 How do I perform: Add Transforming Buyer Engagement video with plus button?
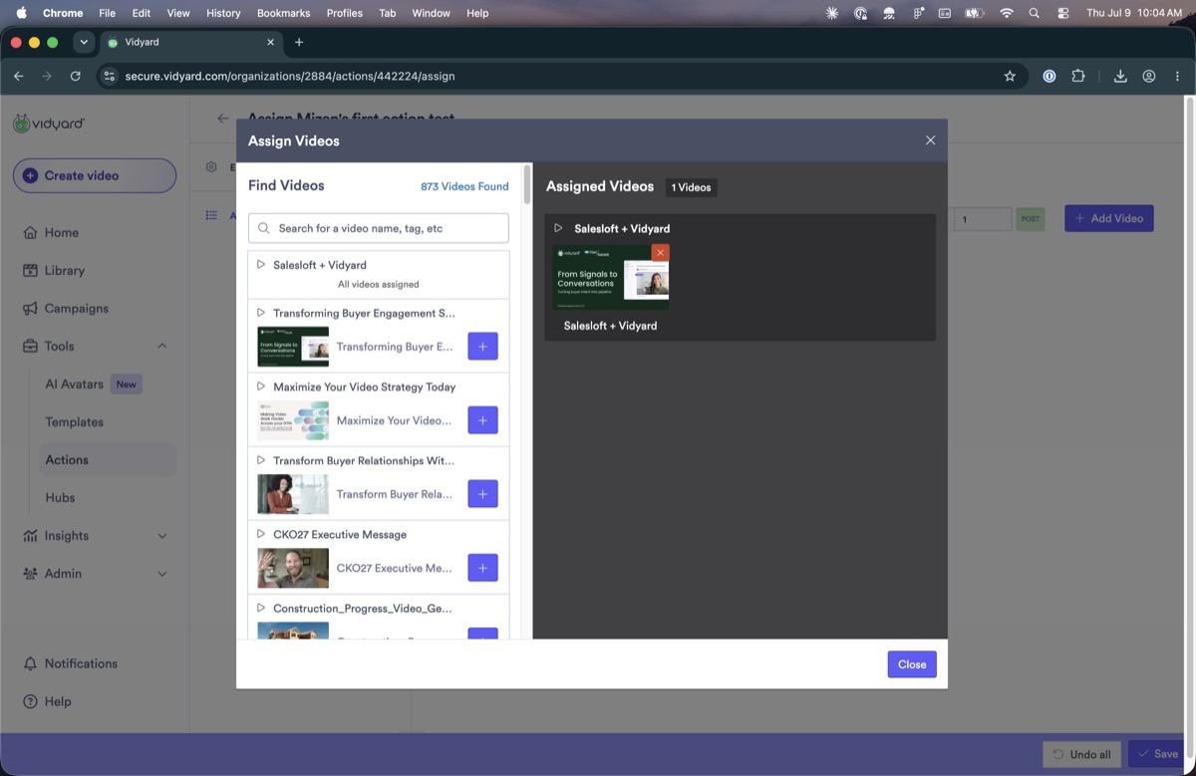(x=482, y=347)
